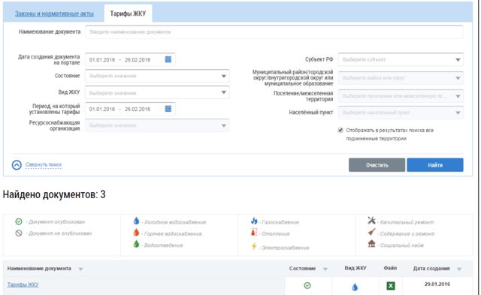Viewport: 481px width, 295px height.
Task: Click the collapse search circle arrow icon
Action: [17, 165]
